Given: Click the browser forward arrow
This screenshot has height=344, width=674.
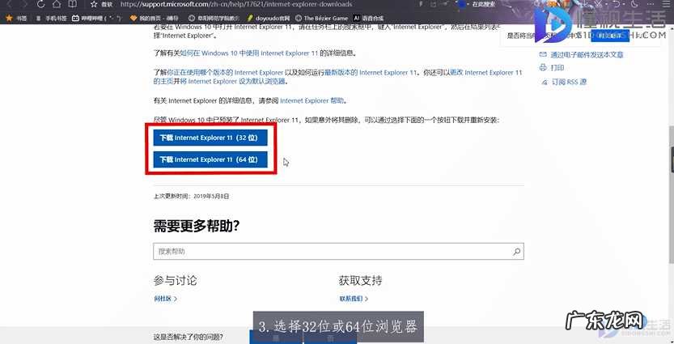Looking at the screenshot, I should click(x=25, y=4).
